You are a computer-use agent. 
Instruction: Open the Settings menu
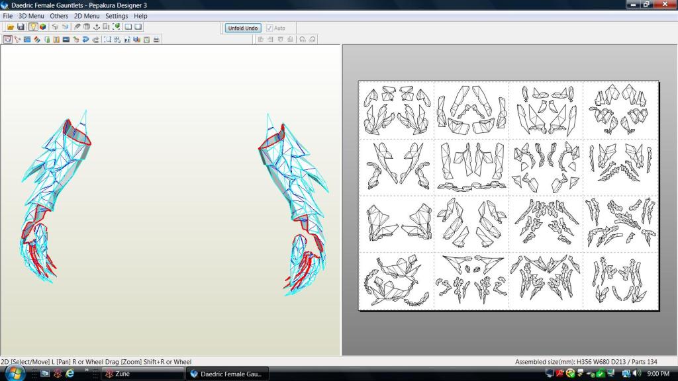point(117,16)
